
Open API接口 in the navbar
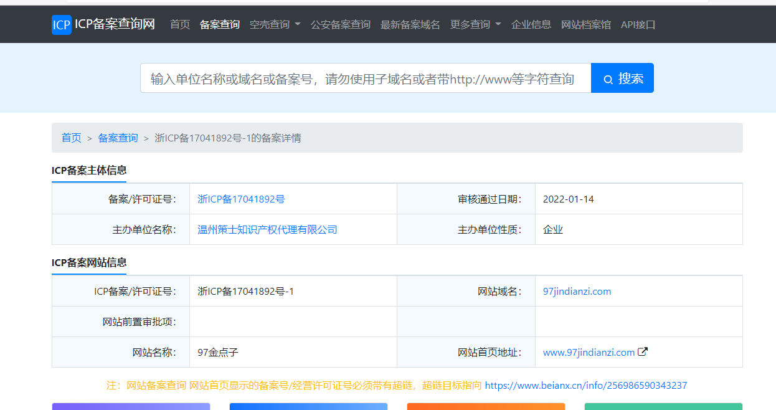pyautogui.click(x=638, y=24)
